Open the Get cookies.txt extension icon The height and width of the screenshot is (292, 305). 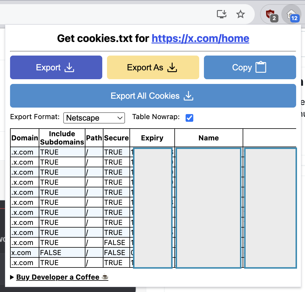click(291, 14)
